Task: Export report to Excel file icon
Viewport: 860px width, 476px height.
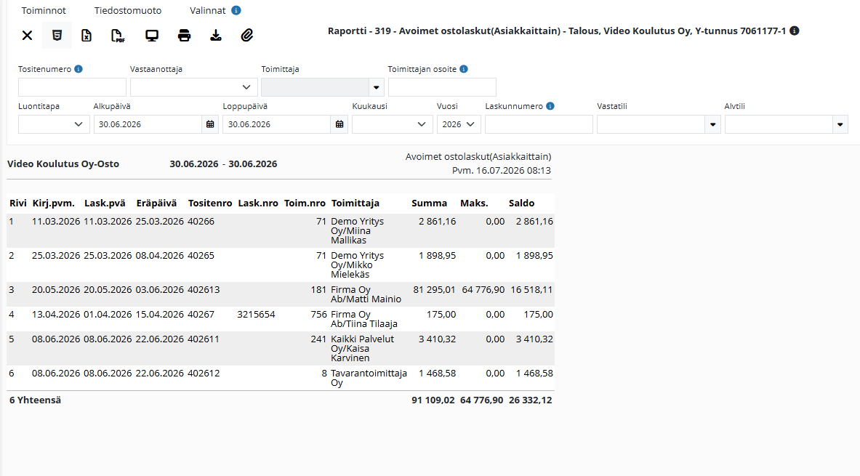Action: [x=87, y=36]
